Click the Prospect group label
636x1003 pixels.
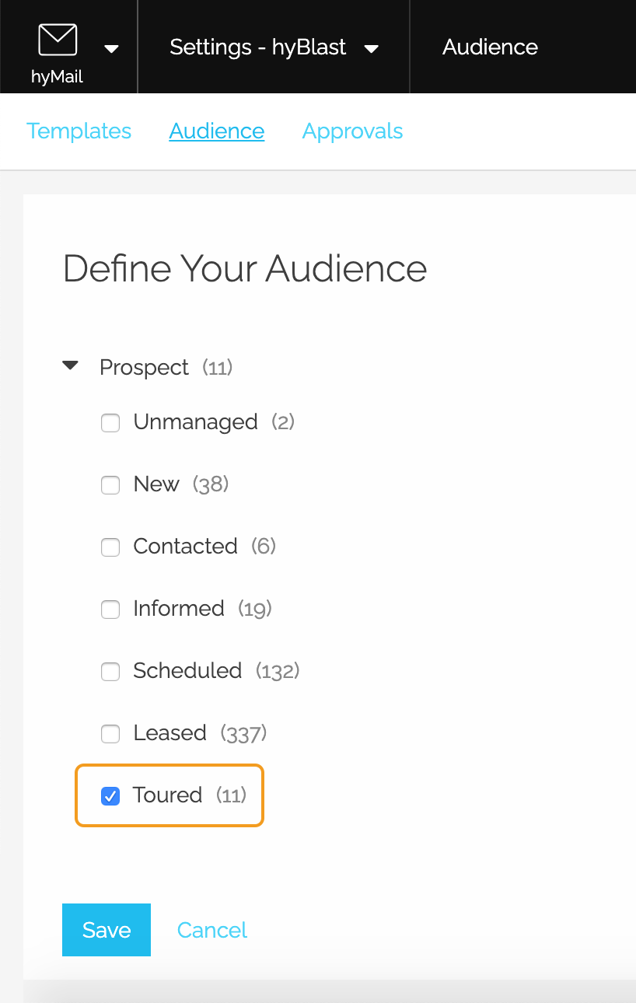tap(144, 367)
